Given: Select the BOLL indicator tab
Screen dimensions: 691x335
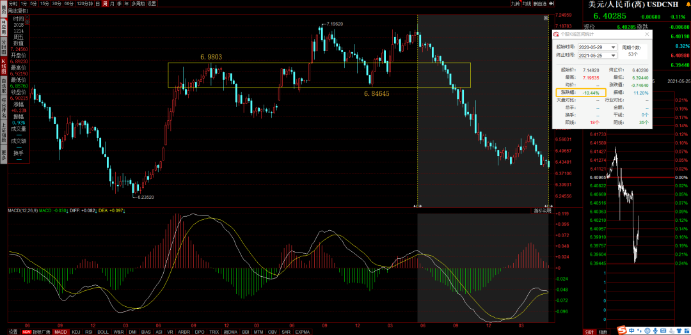Looking at the screenshot, I should pos(103,332).
